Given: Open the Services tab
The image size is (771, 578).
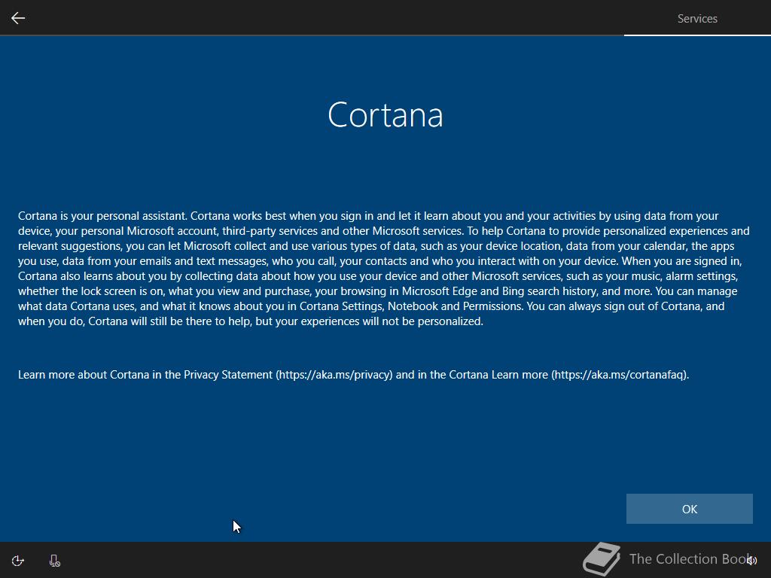Looking at the screenshot, I should point(697,19).
